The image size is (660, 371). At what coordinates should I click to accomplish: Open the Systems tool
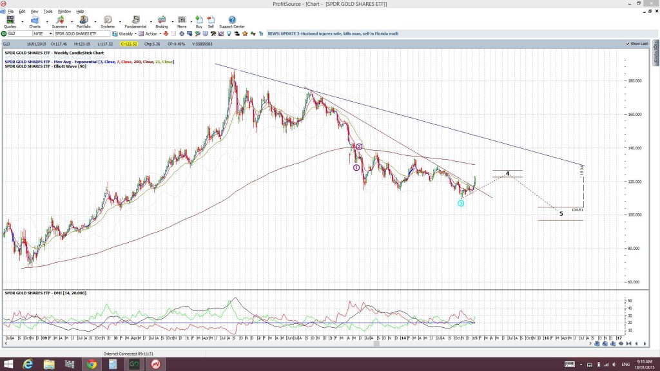108,22
